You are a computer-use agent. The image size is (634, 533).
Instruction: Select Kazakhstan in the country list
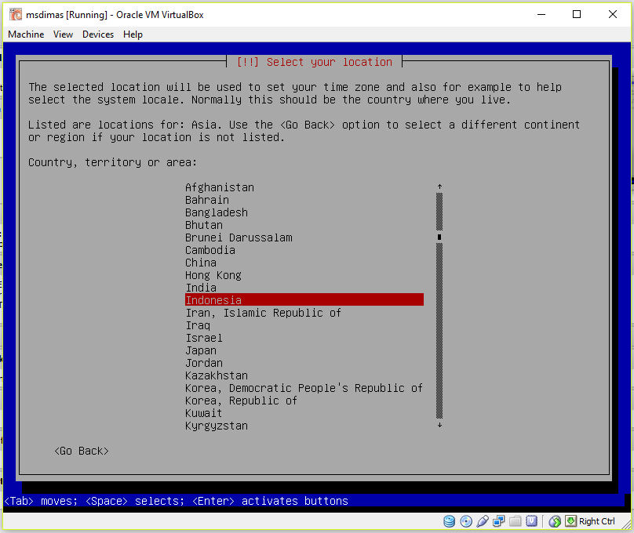[x=217, y=375]
